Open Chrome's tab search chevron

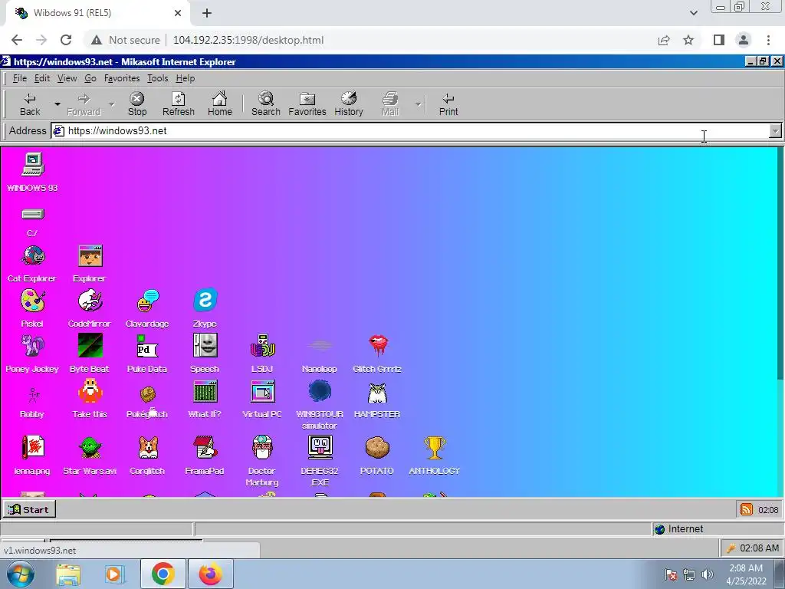(693, 13)
